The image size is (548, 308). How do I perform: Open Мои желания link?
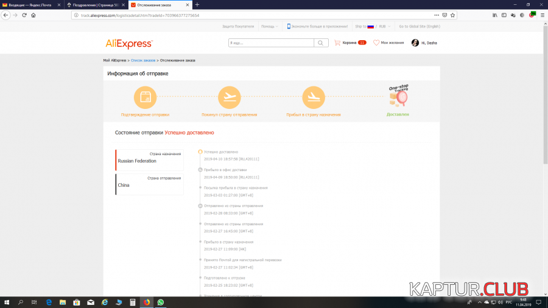pyautogui.click(x=392, y=43)
